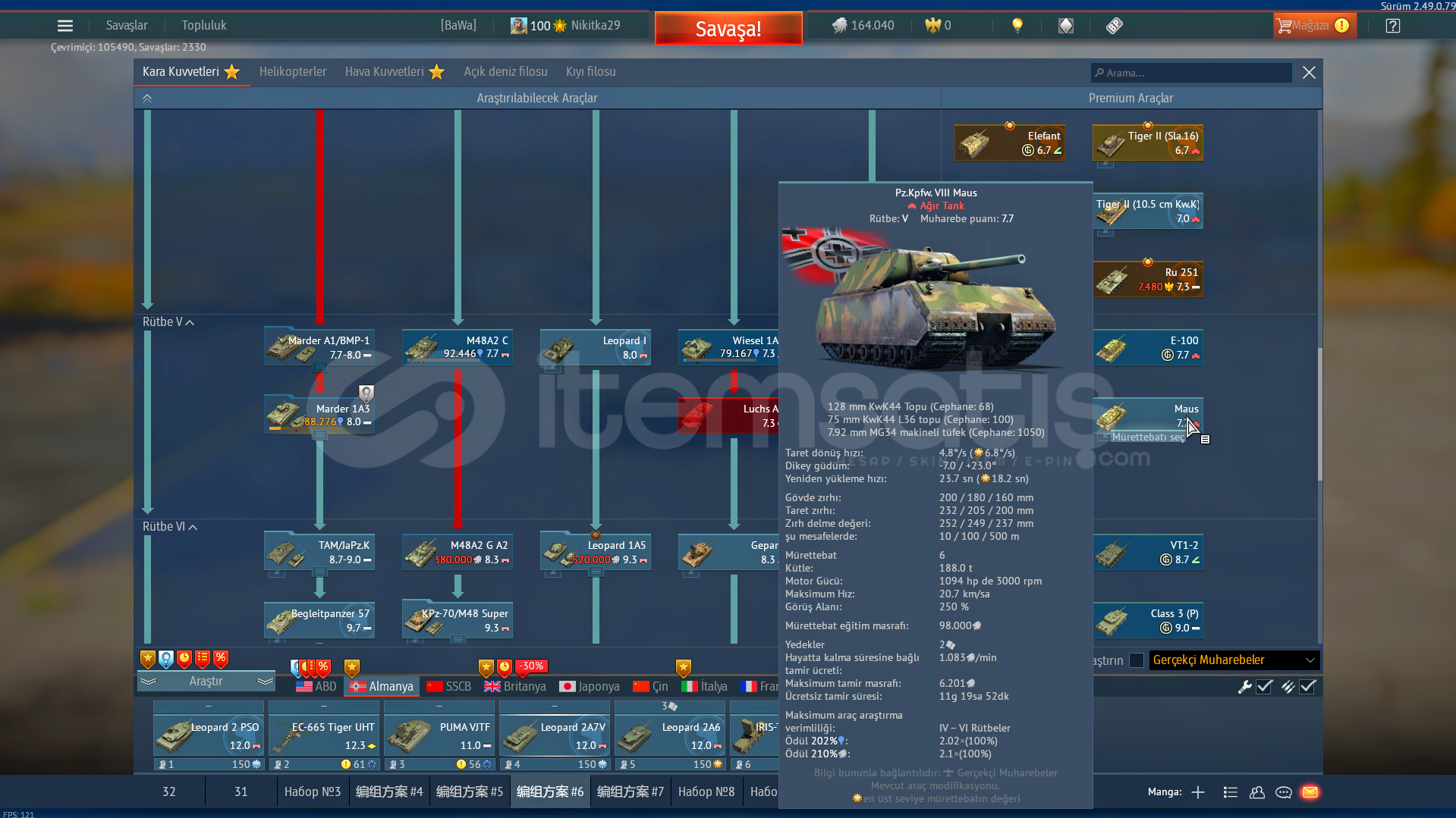Click the magnifier icon in the search box
Viewport: 1456px width, 818px height.
coord(1099,73)
